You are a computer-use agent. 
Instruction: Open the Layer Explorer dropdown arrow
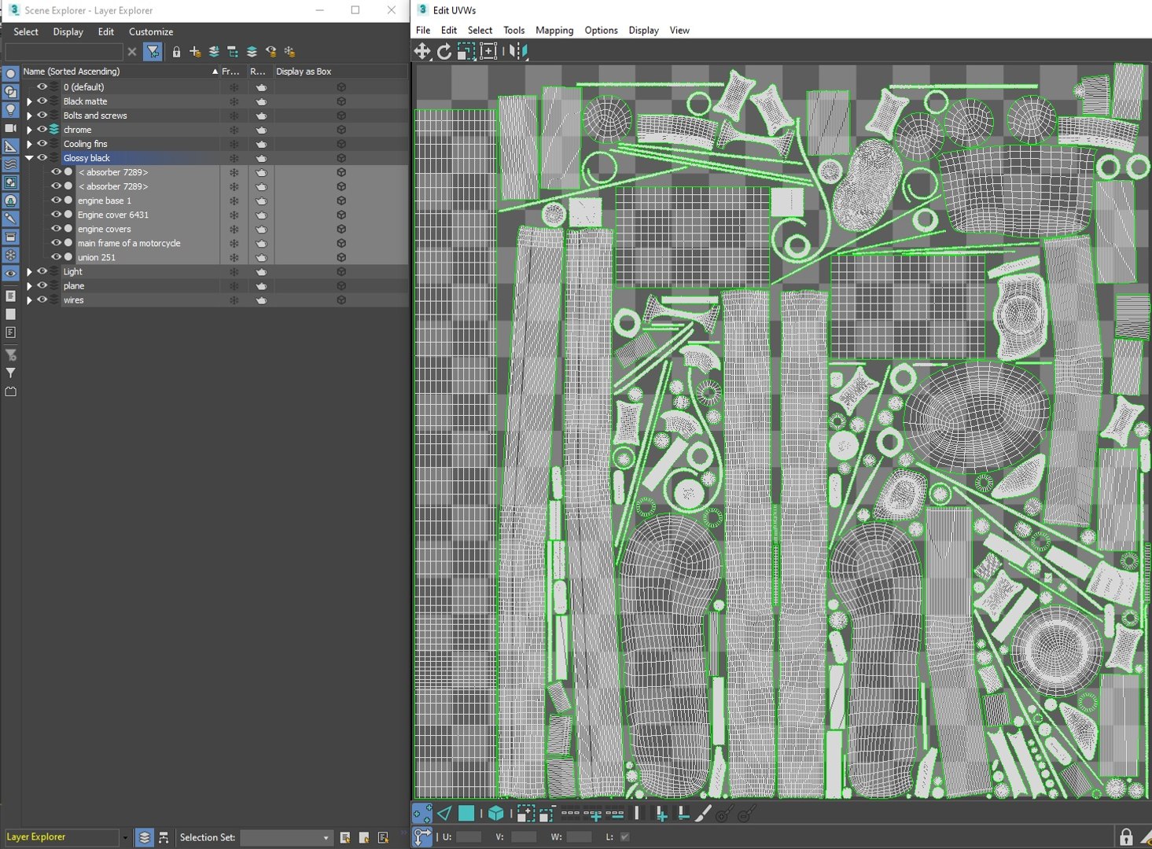coord(124,838)
